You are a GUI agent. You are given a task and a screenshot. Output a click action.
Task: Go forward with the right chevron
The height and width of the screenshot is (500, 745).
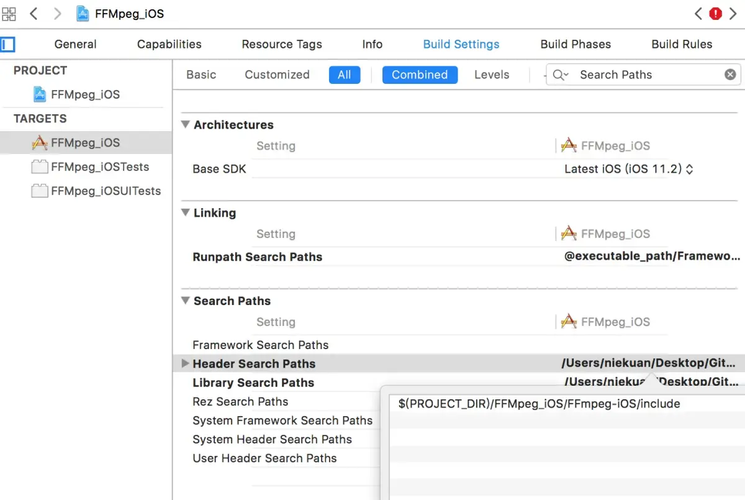(x=57, y=14)
